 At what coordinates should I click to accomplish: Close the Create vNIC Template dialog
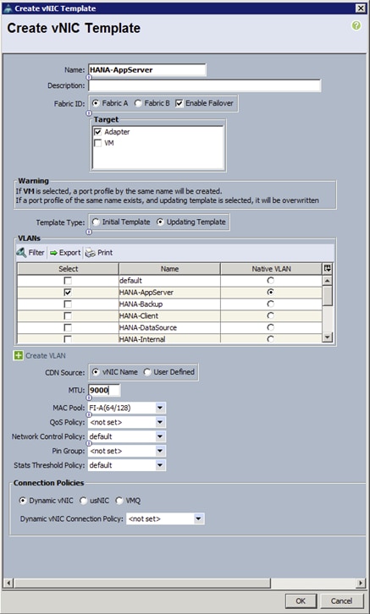(361, 8)
